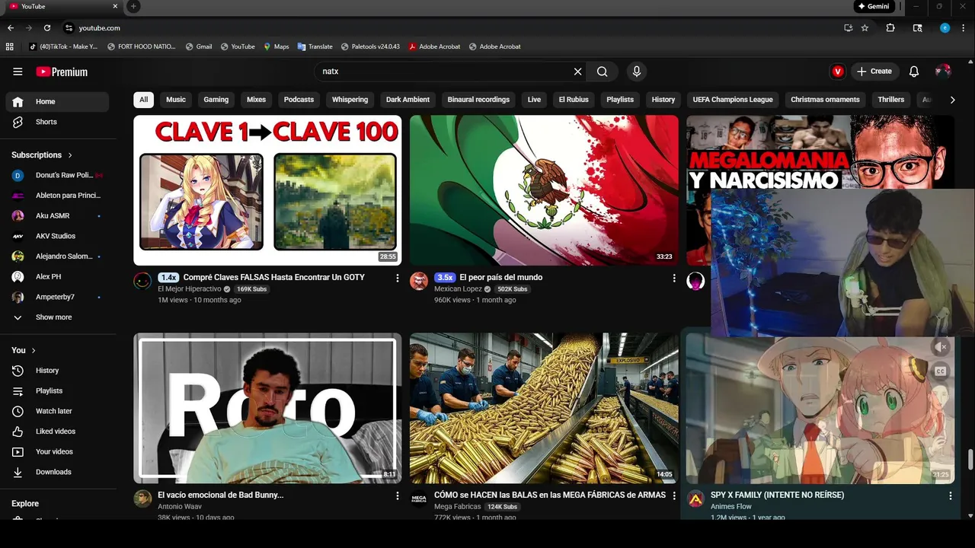Show more subscriptions
The height and width of the screenshot is (548, 975).
57,317
